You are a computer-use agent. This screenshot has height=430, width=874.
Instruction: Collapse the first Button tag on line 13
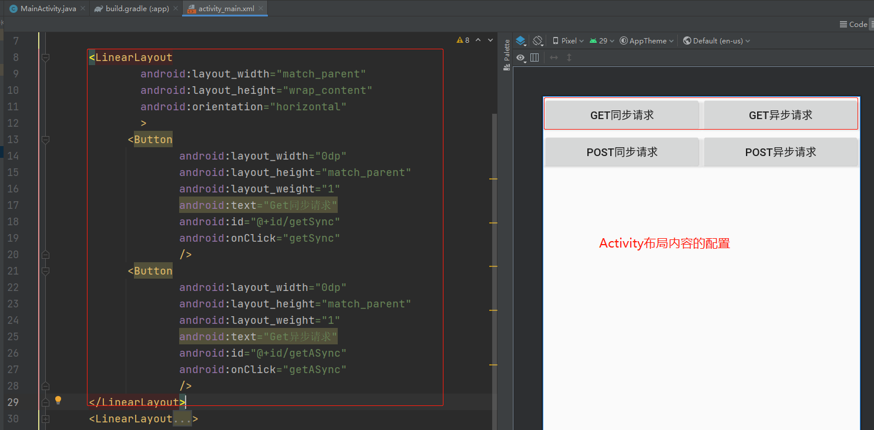tap(46, 140)
